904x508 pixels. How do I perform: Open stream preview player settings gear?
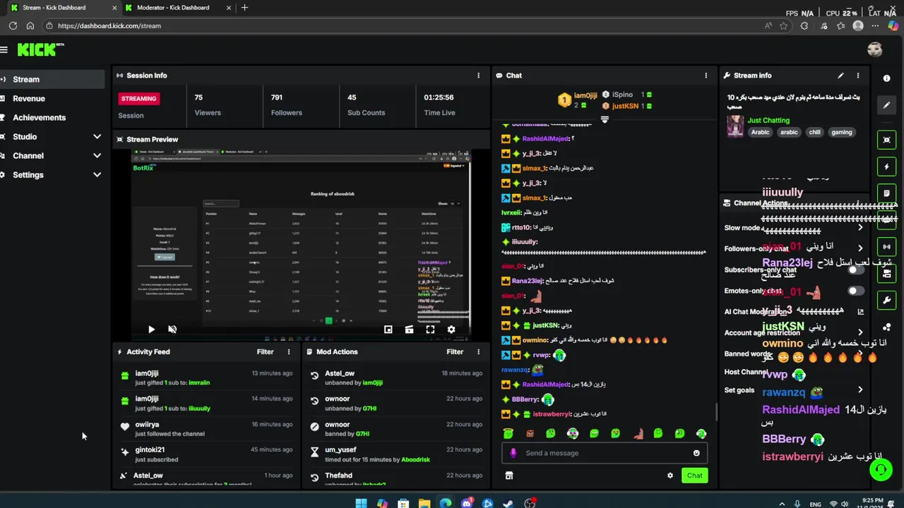tap(451, 329)
